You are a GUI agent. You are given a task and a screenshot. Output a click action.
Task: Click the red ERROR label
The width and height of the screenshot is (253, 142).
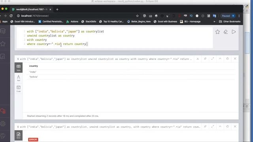(x=33, y=140)
